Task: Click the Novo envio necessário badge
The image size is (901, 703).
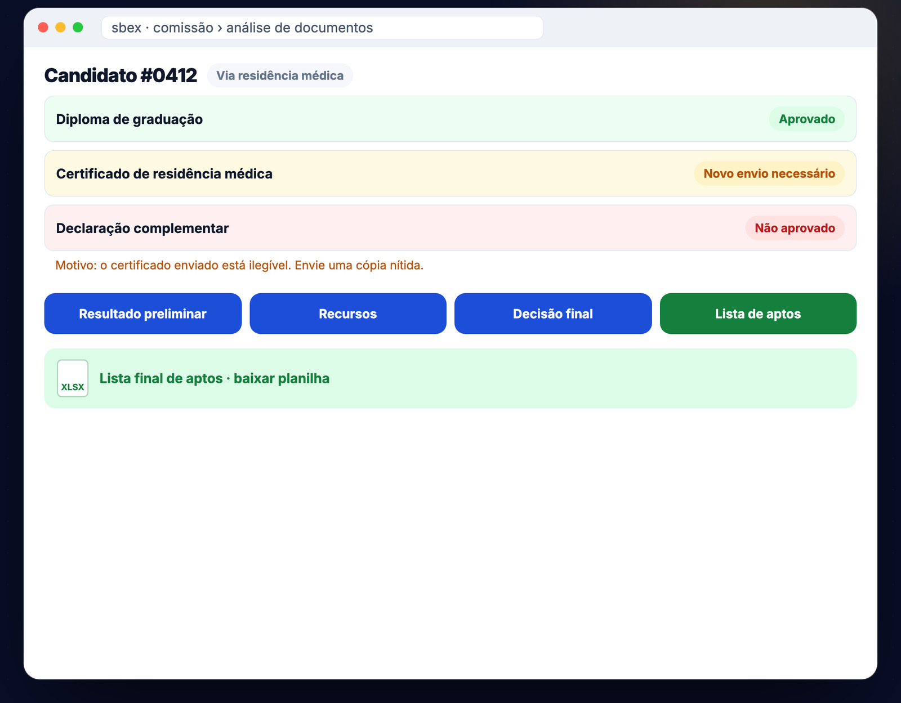Action: coord(769,173)
